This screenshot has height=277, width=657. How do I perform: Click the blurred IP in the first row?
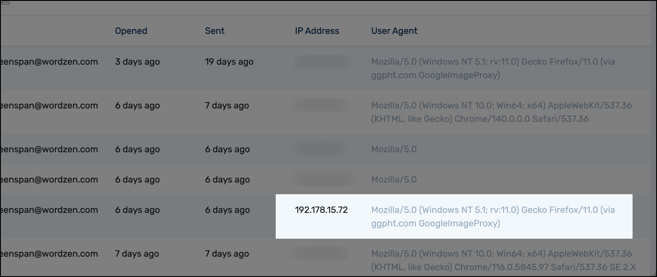click(322, 62)
